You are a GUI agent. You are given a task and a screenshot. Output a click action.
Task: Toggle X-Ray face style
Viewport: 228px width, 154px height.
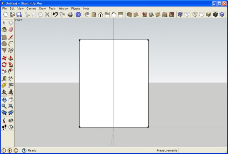pos(180,15)
